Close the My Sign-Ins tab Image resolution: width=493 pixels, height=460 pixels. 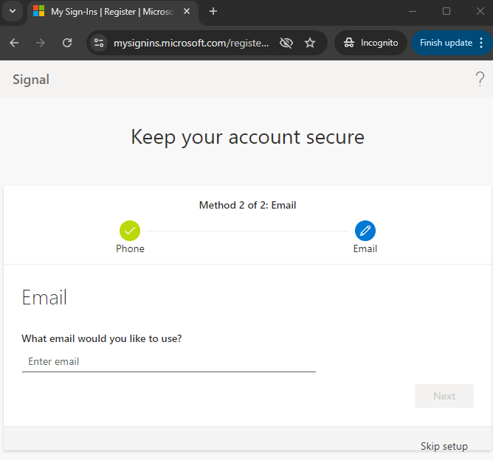coord(187,11)
